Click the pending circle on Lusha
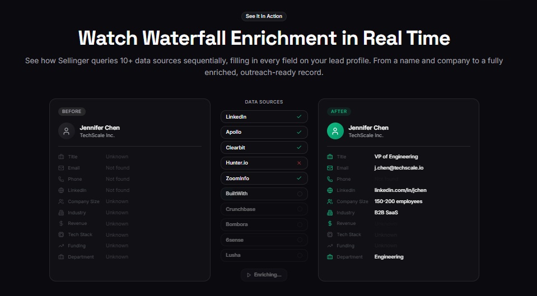 coord(300,255)
